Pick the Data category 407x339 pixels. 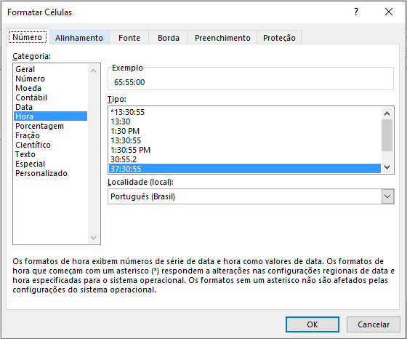coord(50,107)
